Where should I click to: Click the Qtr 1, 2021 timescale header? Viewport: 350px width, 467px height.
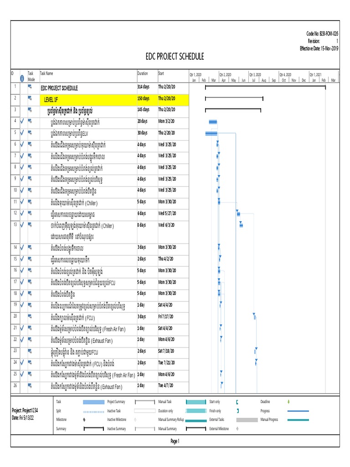click(x=315, y=75)
